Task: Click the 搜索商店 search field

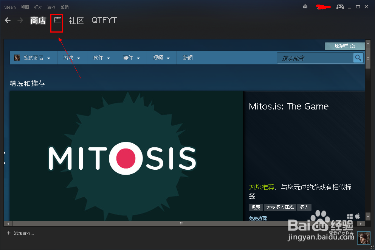Action: [315, 58]
